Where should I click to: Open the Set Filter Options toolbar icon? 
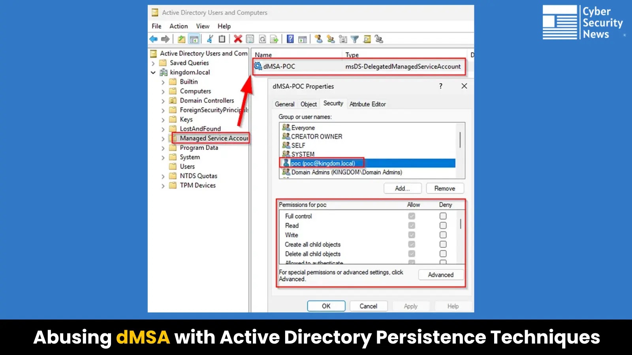355,39
